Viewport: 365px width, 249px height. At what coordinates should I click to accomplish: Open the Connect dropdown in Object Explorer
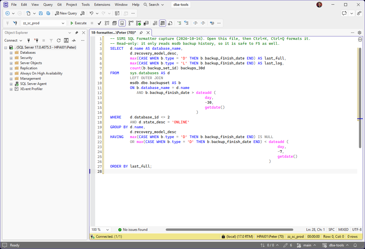click(13, 40)
